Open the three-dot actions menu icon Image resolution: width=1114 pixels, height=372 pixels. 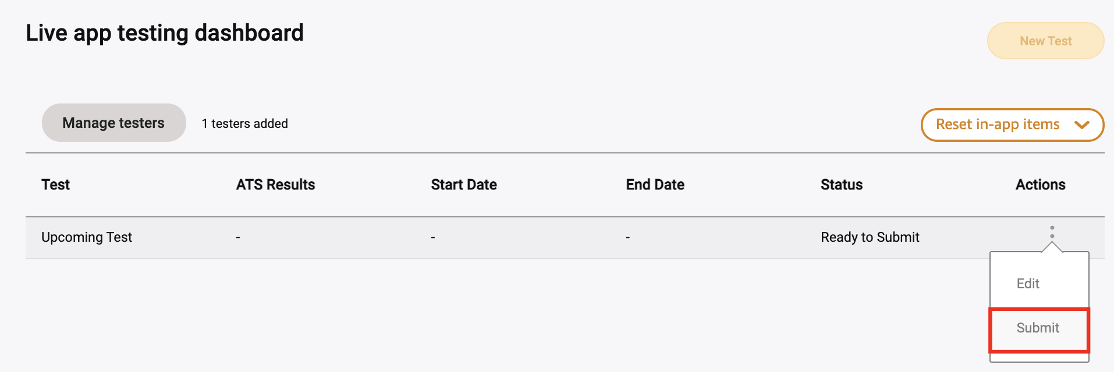1052,232
